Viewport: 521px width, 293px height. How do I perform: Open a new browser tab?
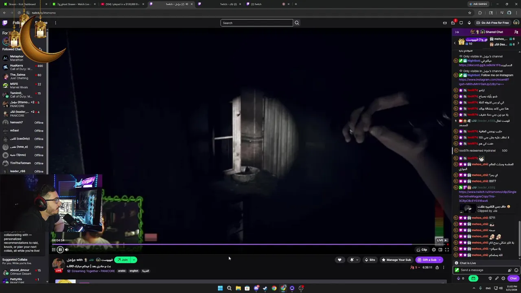coord(296,4)
